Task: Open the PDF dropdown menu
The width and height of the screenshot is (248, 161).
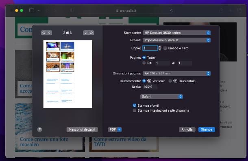Action: pos(115,129)
